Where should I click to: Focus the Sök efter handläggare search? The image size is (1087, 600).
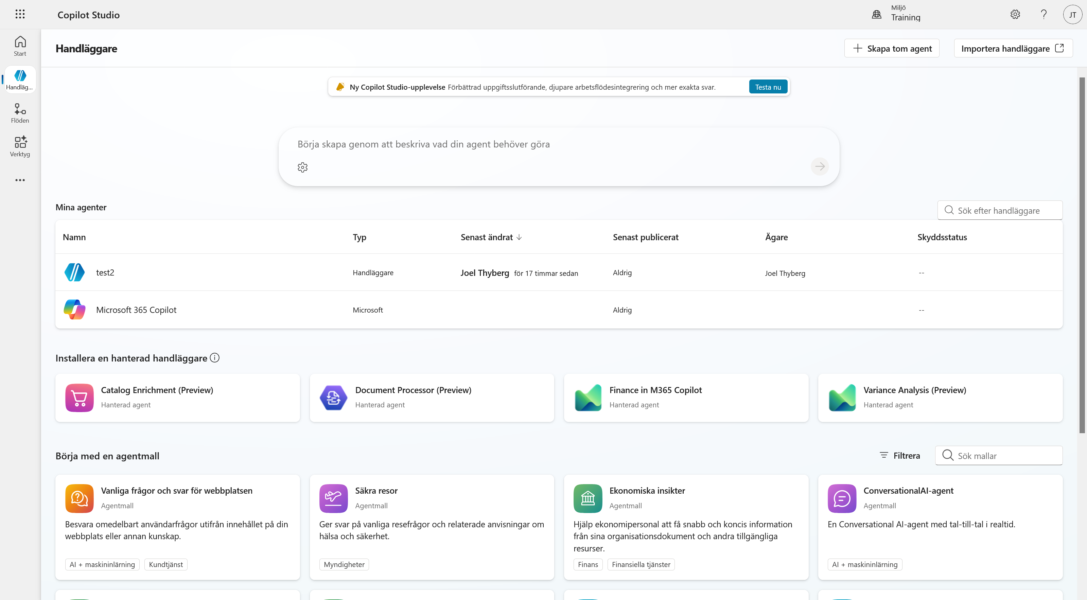click(1000, 210)
